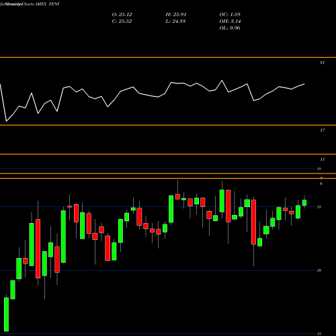Screen dimensions: 336x336
Task: Click the 11 axis label
Action: point(322,159)
